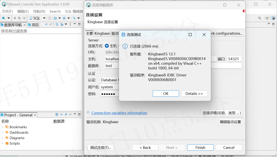The image size is (277, 157).
Task: Click the 名称 column header
Action: click(x=5, y=121)
